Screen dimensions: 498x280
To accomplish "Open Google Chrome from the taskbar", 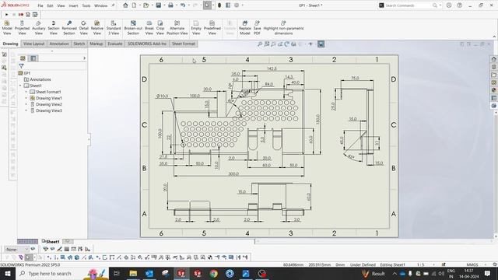I will [x=214, y=273].
